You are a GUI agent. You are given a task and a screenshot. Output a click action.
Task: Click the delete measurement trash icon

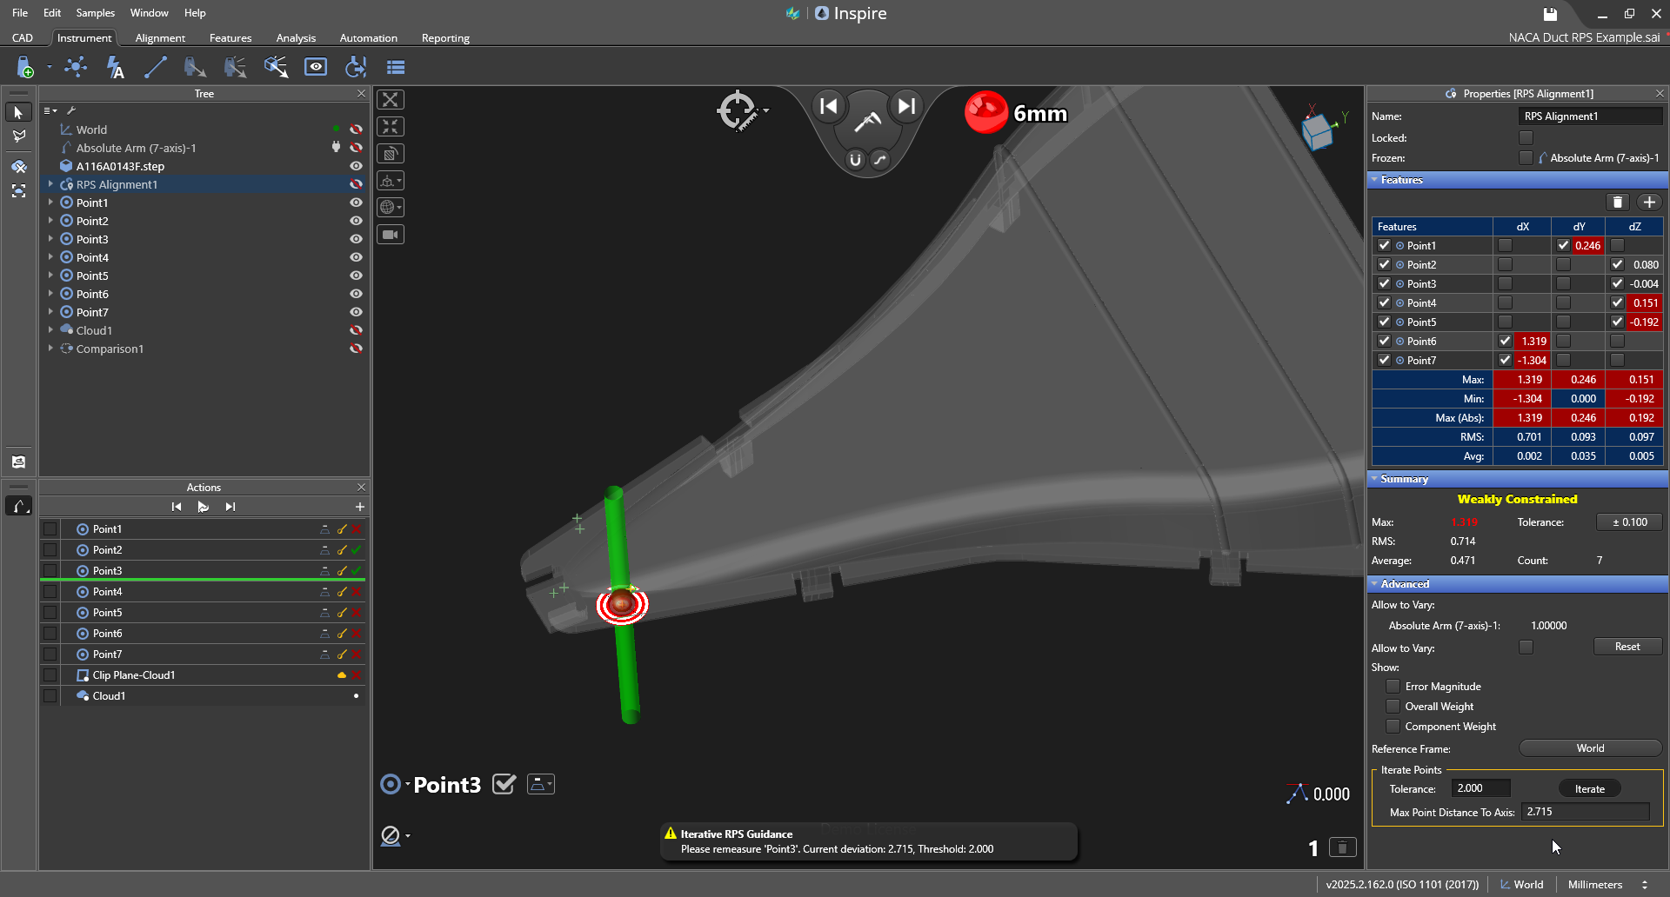tap(1343, 847)
